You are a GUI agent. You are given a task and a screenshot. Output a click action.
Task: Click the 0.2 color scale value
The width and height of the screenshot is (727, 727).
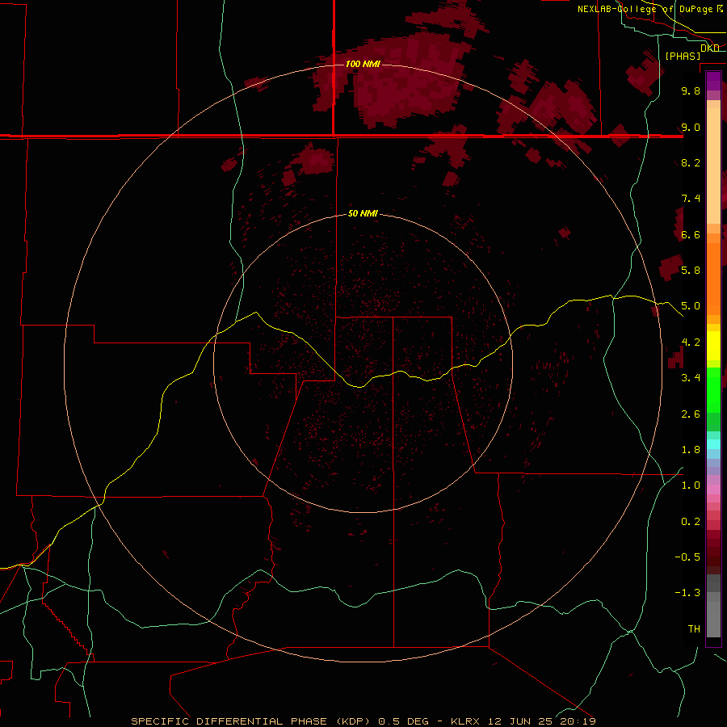click(x=691, y=521)
